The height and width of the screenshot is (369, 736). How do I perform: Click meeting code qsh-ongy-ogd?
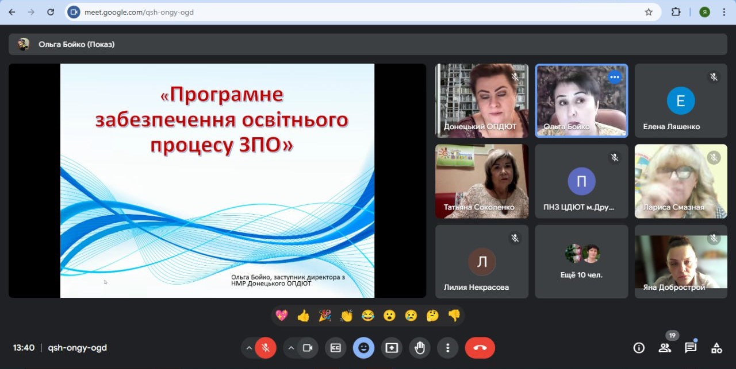point(78,348)
